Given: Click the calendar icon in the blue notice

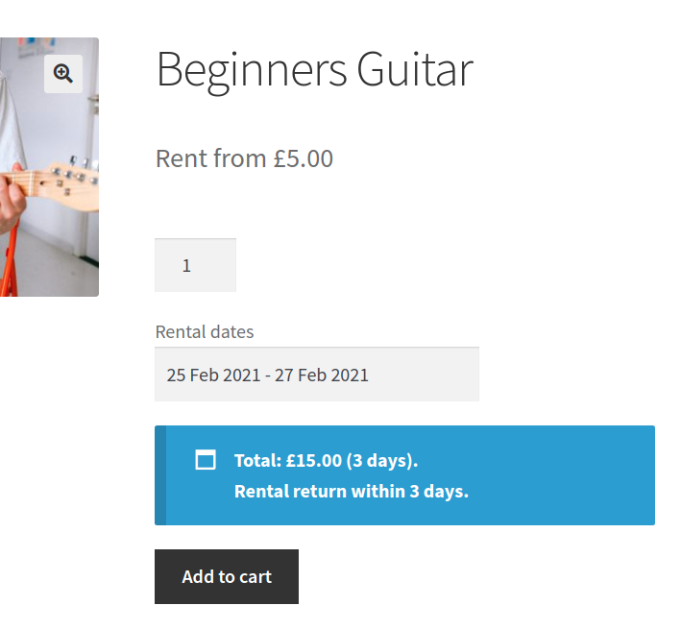Looking at the screenshot, I should (x=206, y=460).
